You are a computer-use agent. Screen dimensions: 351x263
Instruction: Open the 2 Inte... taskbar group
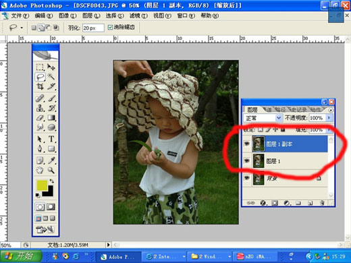tap(165, 256)
